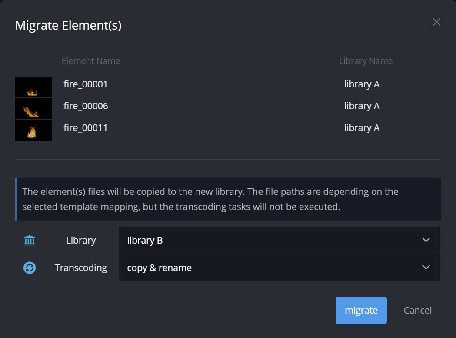The width and height of the screenshot is (456, 338).
Task: Open the copy & rename selection box
Action: pos(270,268)
